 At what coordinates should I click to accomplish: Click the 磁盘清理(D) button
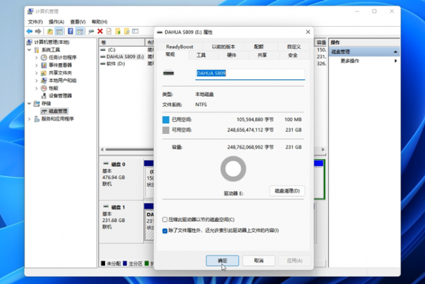point(287,191)
